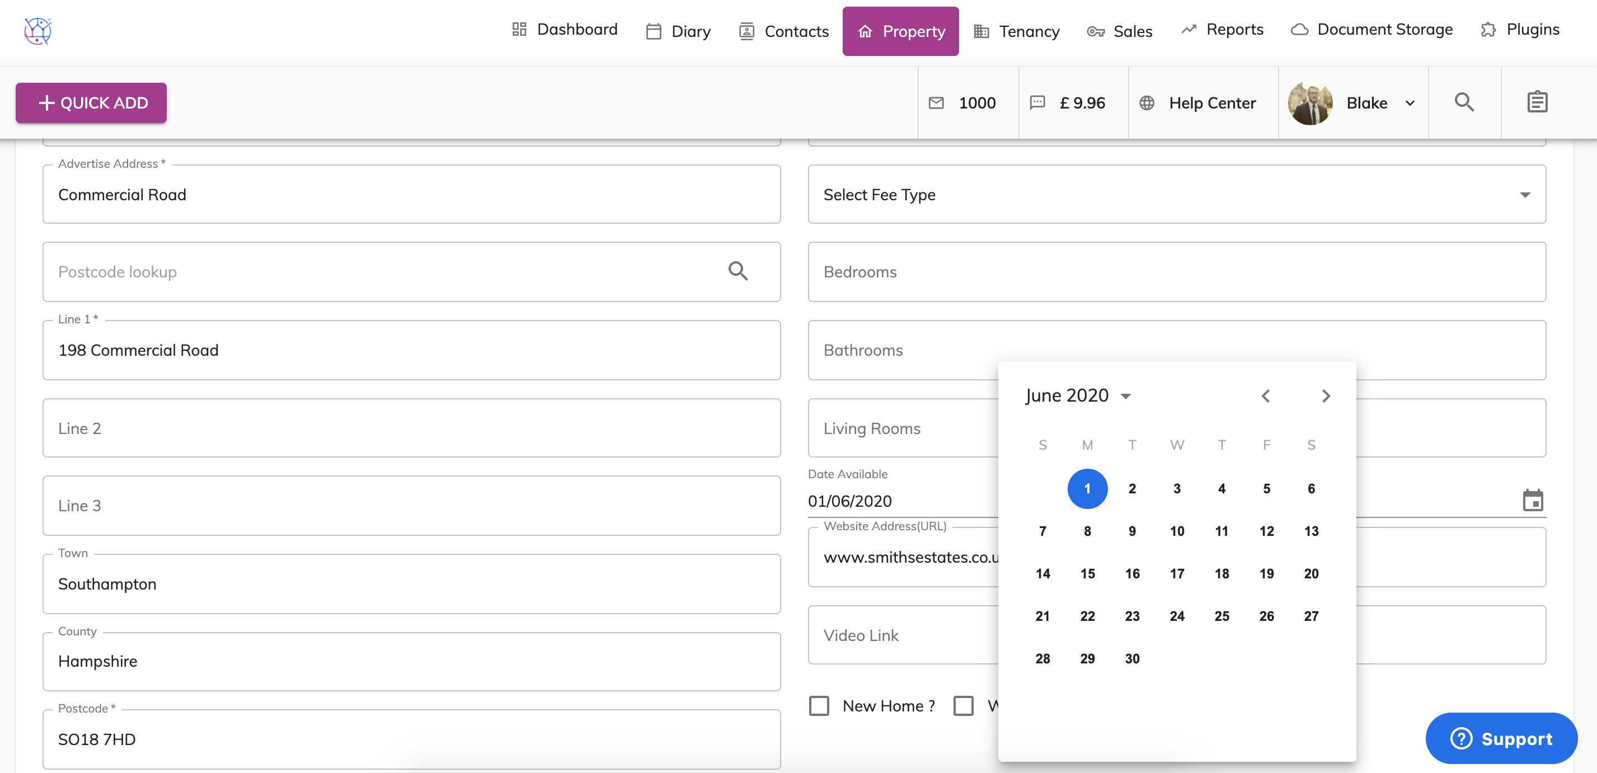Tick the checkbox right of New Home
Screen dimensions: 1597x773
click(963, 705)
